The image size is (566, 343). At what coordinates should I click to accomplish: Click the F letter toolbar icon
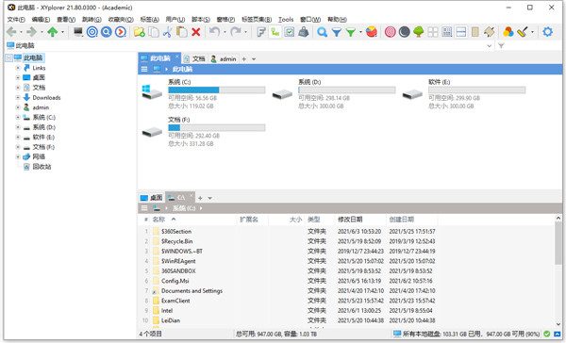261,32
